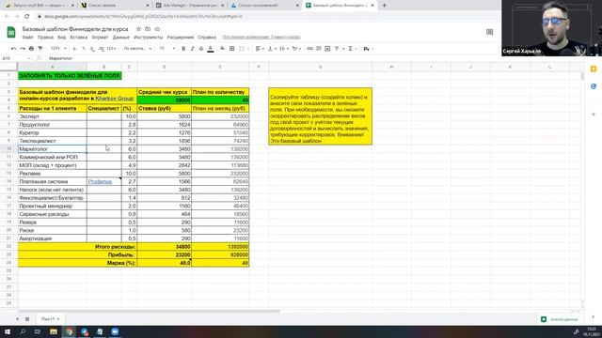Open the Файл menu
Viewport: 602px width, 338px height.
27,38
